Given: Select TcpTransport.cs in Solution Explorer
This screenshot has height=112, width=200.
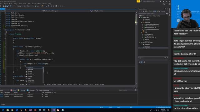Looking at the screenshot, I should pyautogui.click(x=150, y=36).
